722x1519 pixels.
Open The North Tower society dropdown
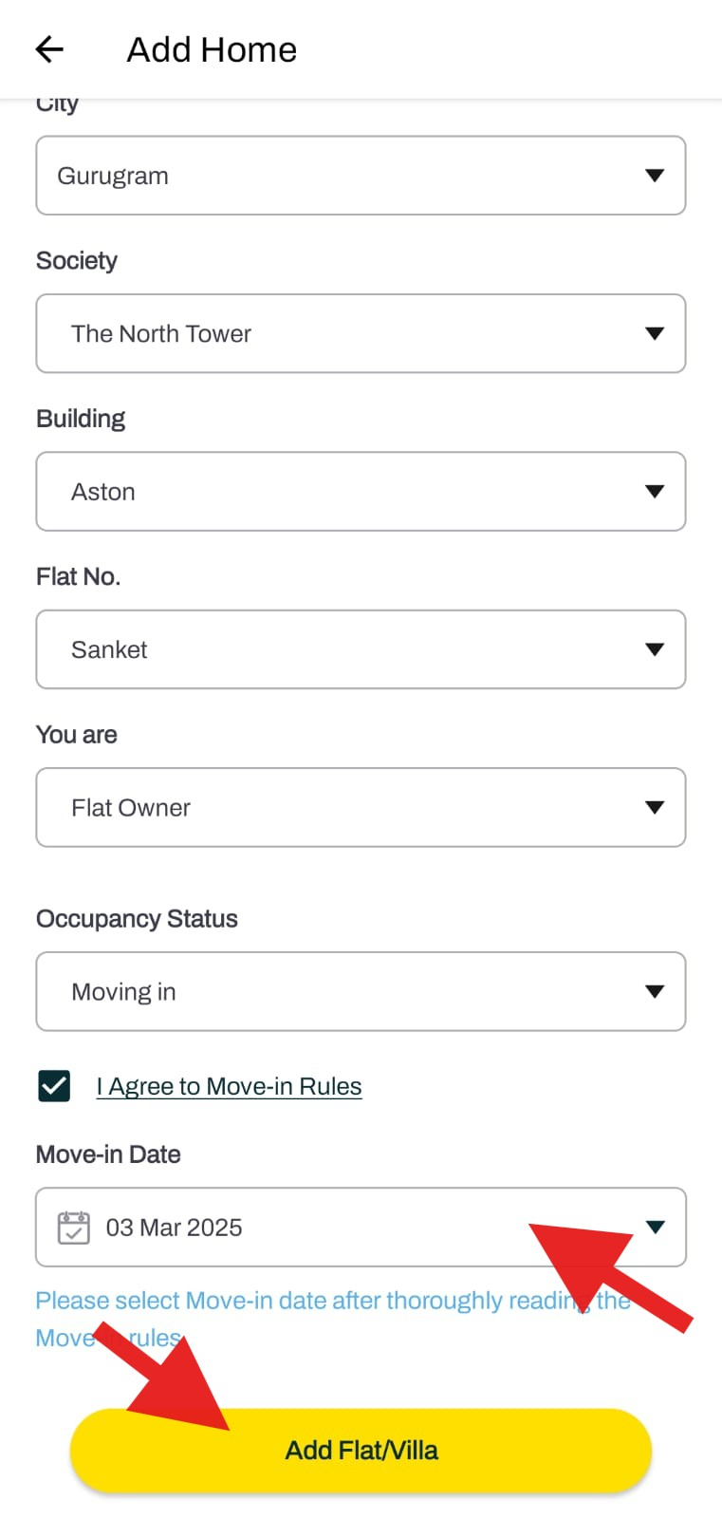(361, 333)
